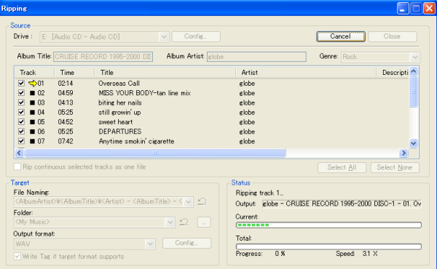Reset File Naming with the undo arrow icon

(202, 201)
